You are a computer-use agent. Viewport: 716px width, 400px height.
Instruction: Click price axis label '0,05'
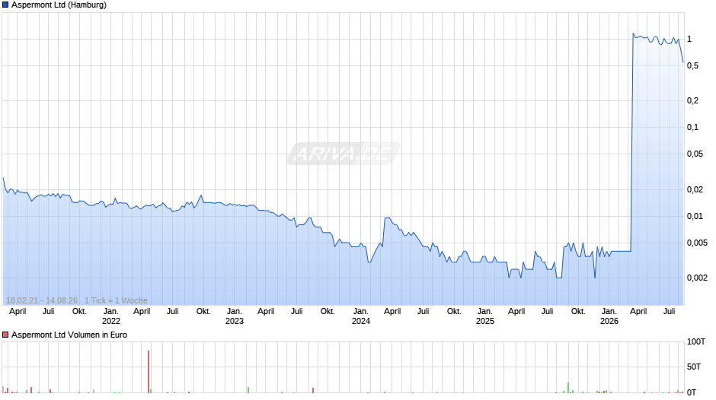tap(695, 154)
